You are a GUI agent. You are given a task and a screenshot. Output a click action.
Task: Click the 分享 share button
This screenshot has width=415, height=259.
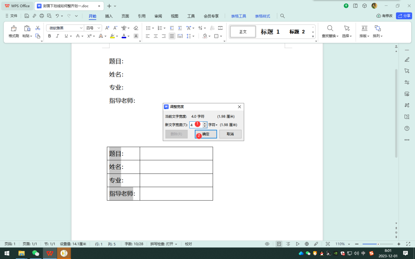point(404,16)
